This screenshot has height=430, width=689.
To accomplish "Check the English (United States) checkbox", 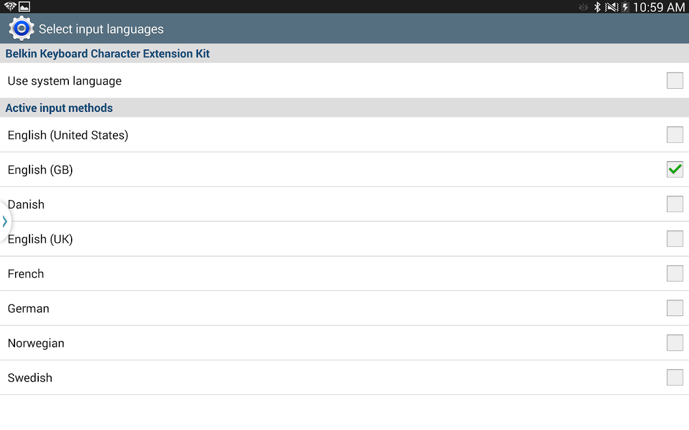I will click(674, 135).
